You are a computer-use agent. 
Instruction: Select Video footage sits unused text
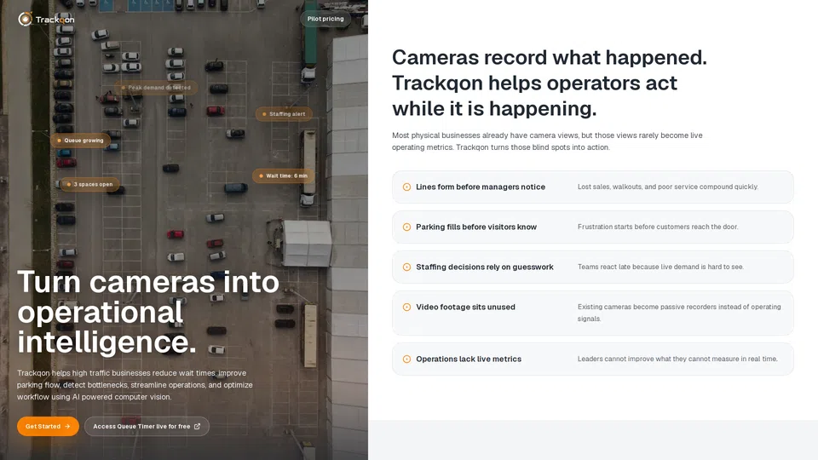[465, 308]
